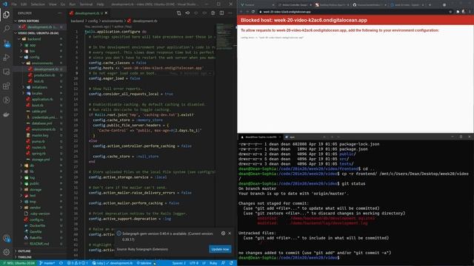
Task: Click the config.hosts line in the editor
Action: click(146, 68)
